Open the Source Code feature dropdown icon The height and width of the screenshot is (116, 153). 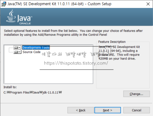(x=17, y=52)
